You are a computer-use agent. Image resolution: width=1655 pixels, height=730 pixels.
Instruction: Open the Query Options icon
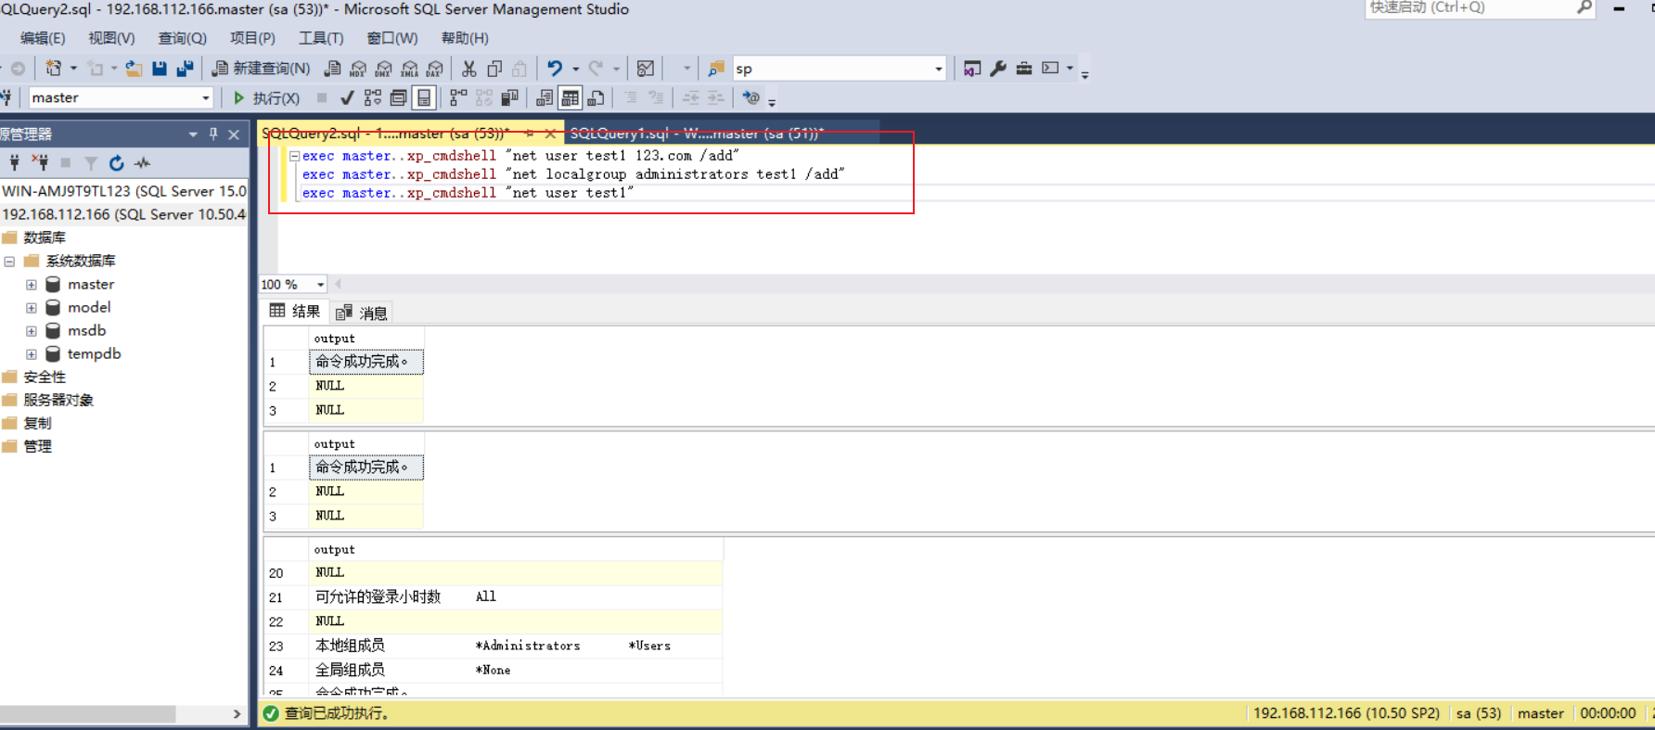399,98
